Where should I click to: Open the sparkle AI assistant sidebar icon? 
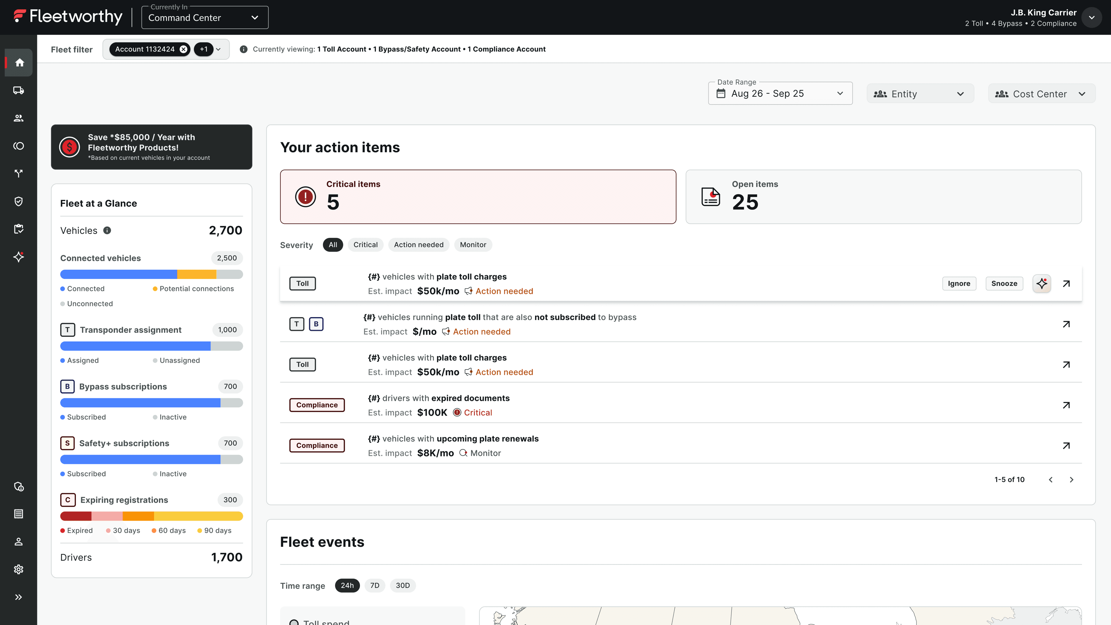tap(19, 257)
